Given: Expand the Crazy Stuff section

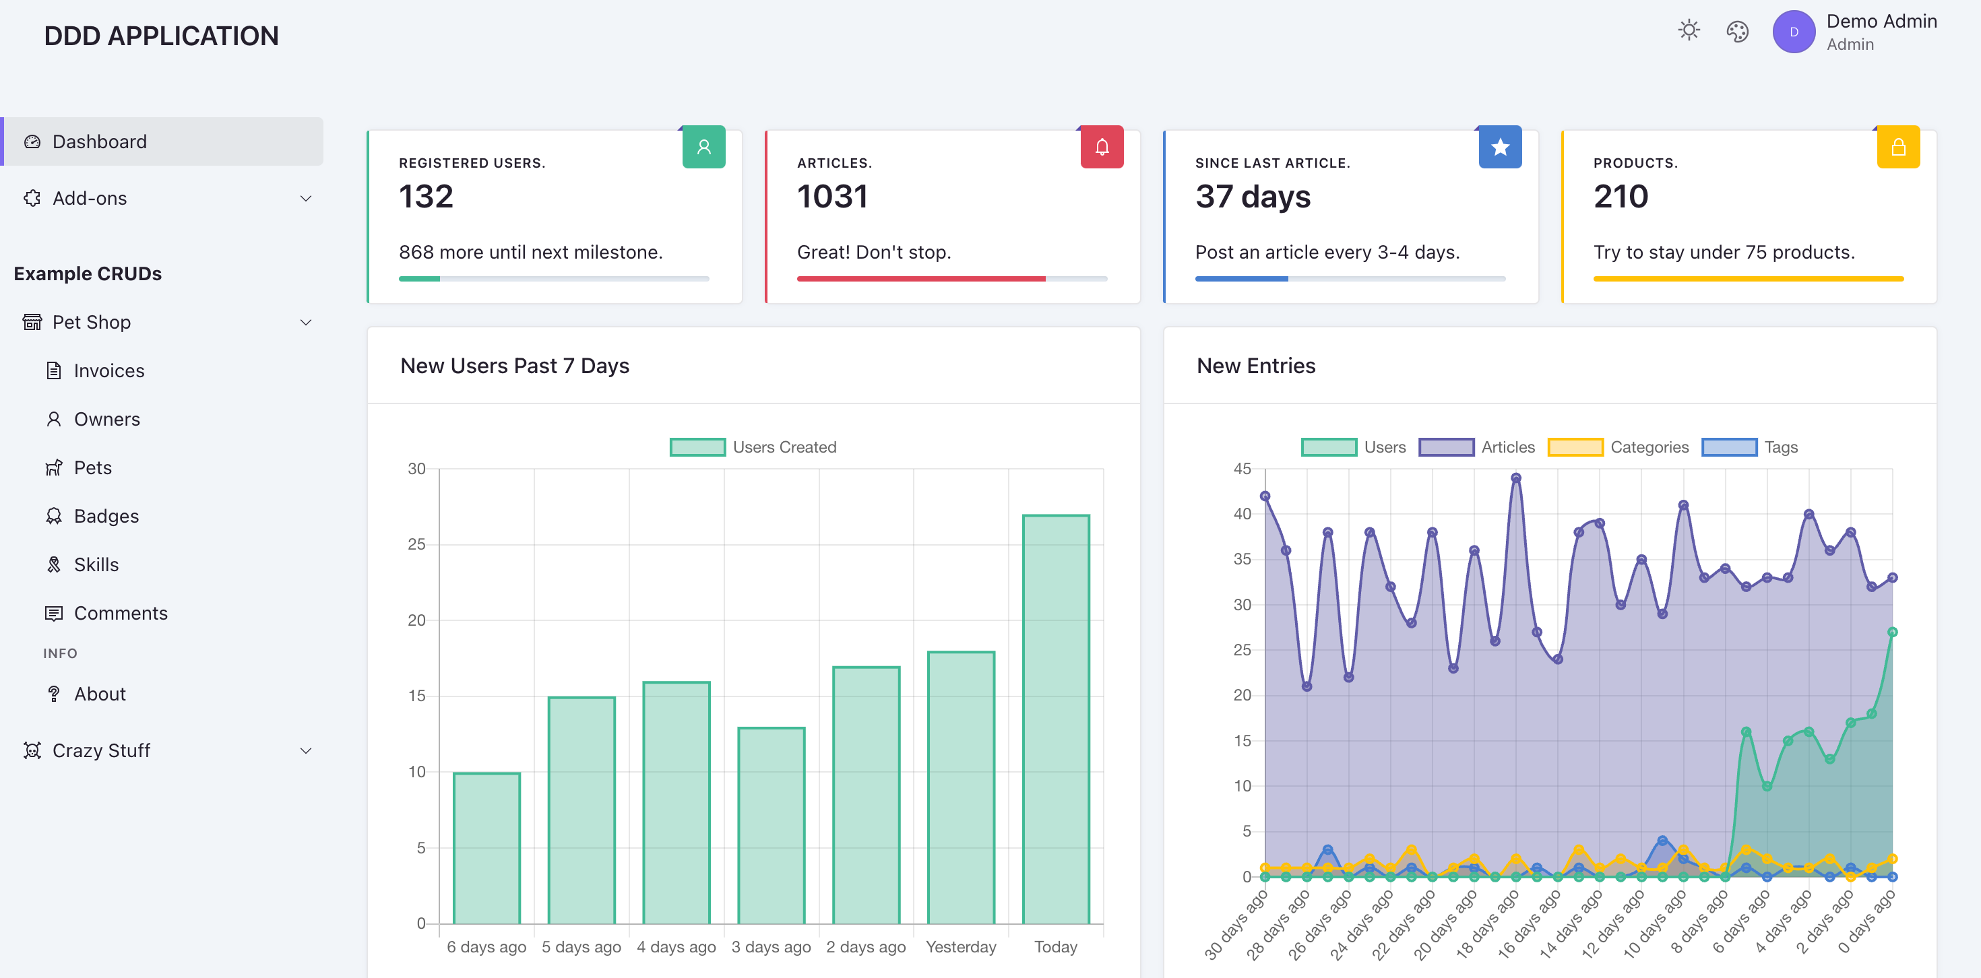Looking at the screenshot, I should tap(305, 750).
